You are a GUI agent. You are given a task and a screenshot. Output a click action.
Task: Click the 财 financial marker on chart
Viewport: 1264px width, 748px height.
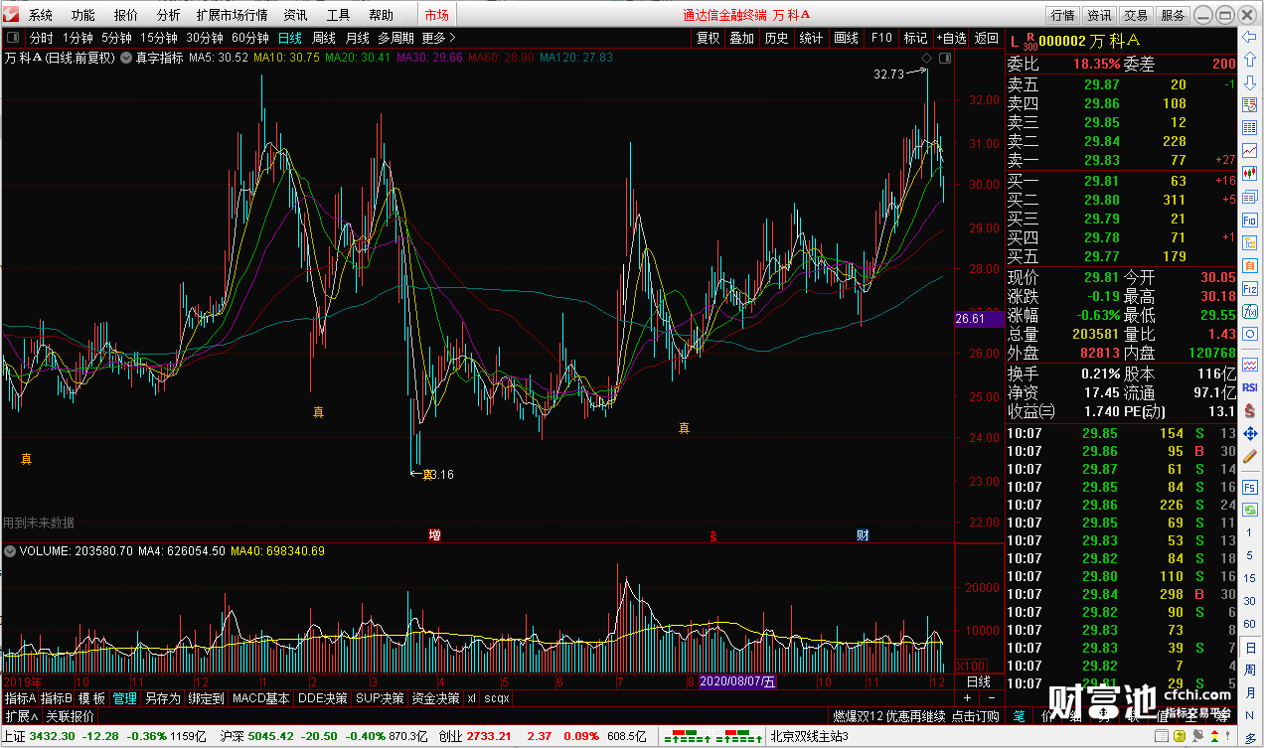pos(863,534)
